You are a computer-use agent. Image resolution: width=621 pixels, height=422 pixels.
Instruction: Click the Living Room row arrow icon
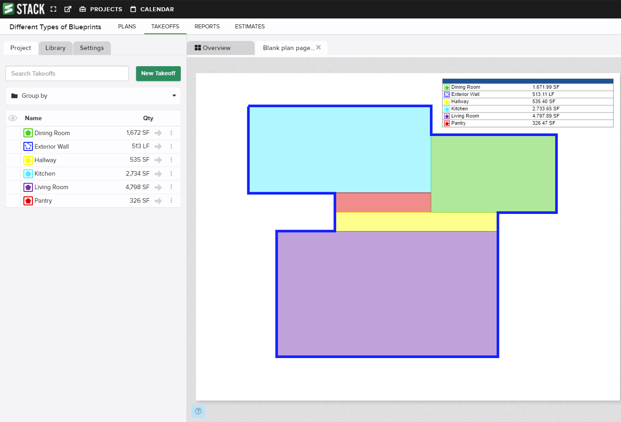coord(158,187)
